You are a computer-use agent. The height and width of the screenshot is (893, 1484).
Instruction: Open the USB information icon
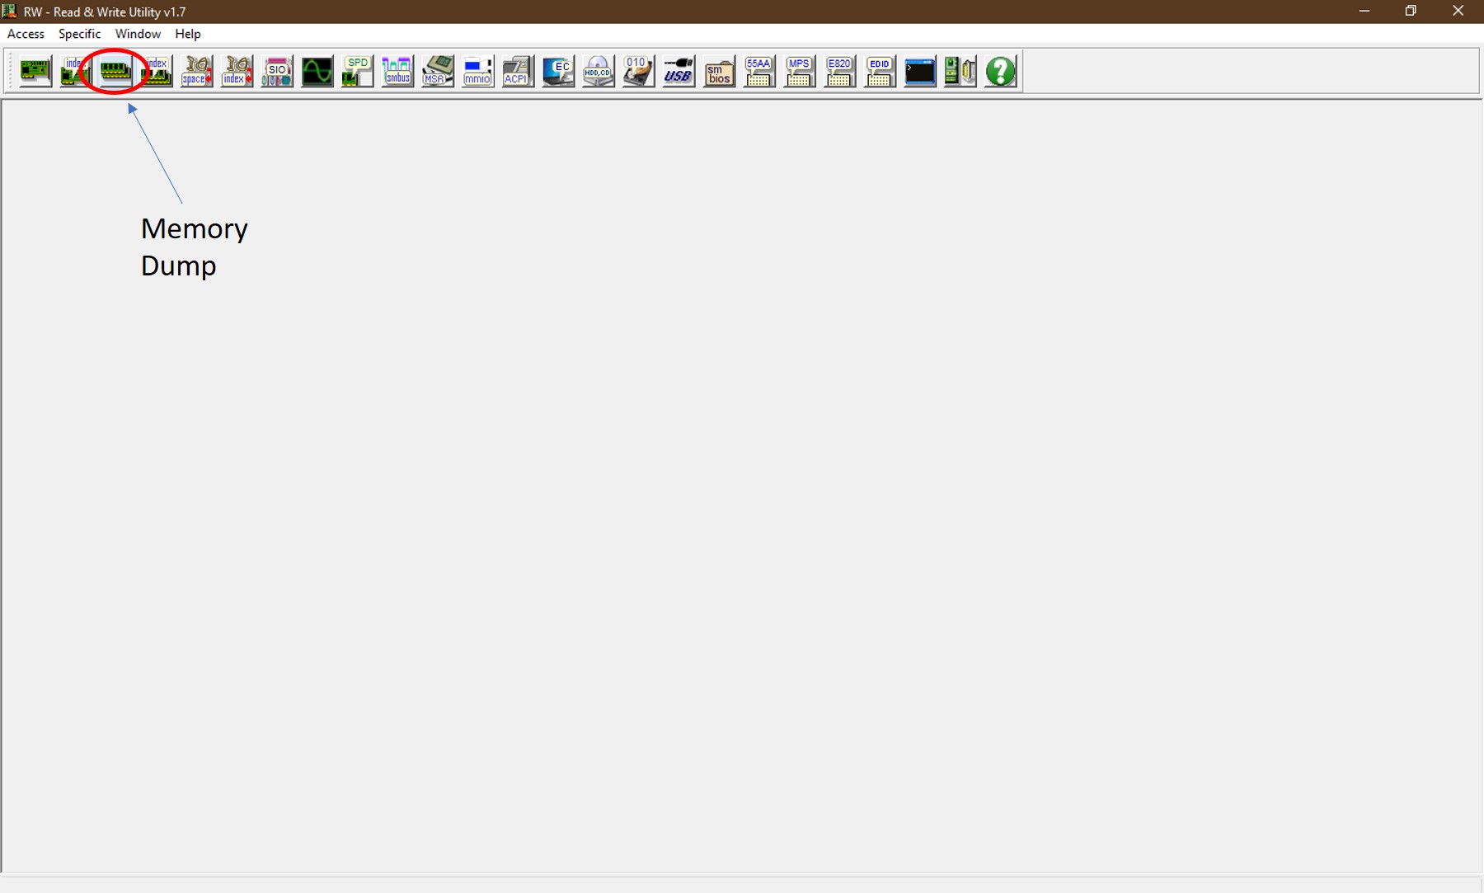(679, 72)
